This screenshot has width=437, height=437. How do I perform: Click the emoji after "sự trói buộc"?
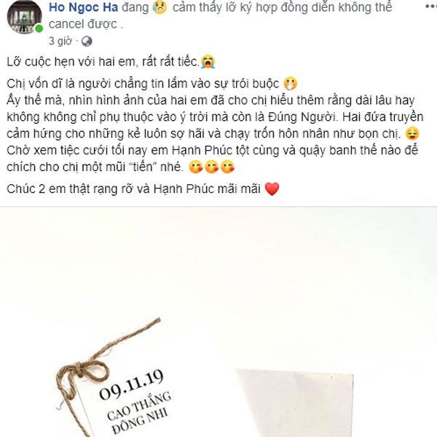(291, 84)
